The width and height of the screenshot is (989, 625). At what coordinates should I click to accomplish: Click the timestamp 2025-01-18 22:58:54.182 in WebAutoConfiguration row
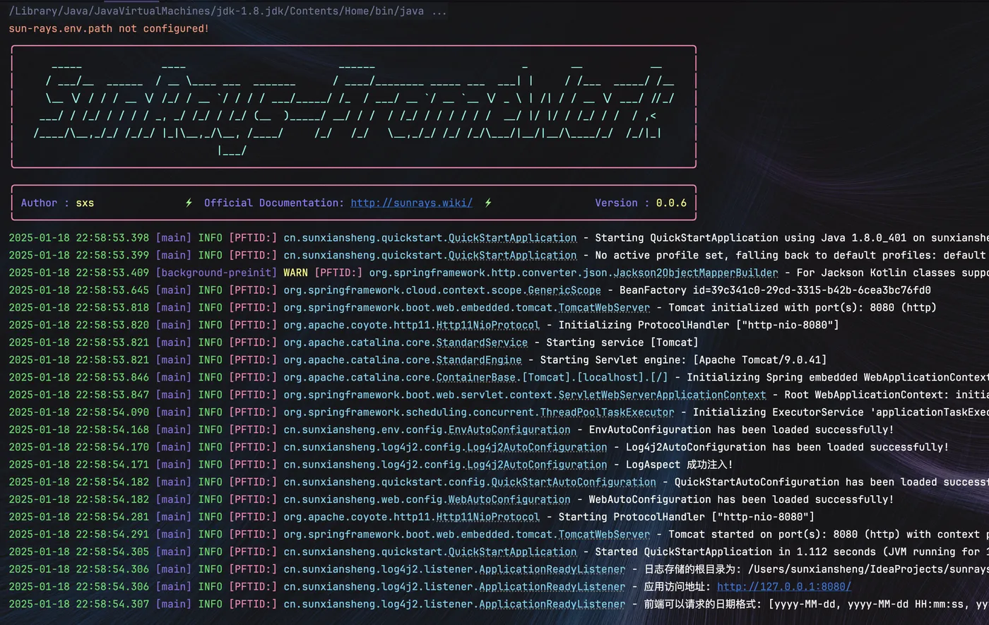78,499
